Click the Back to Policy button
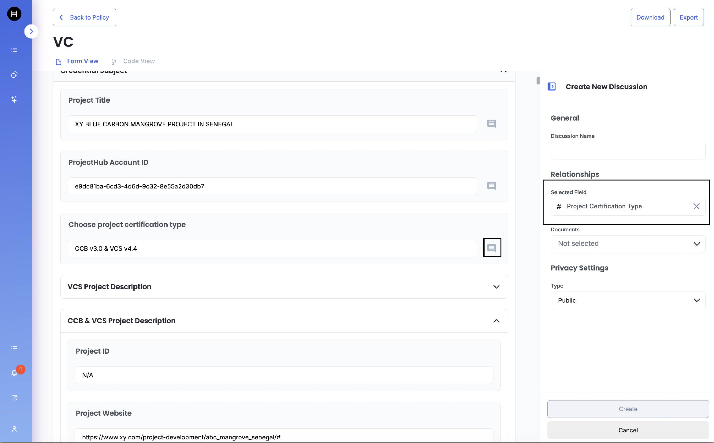Image resolution: width=714 pixels, height=443 pixels. coord(84,17)
